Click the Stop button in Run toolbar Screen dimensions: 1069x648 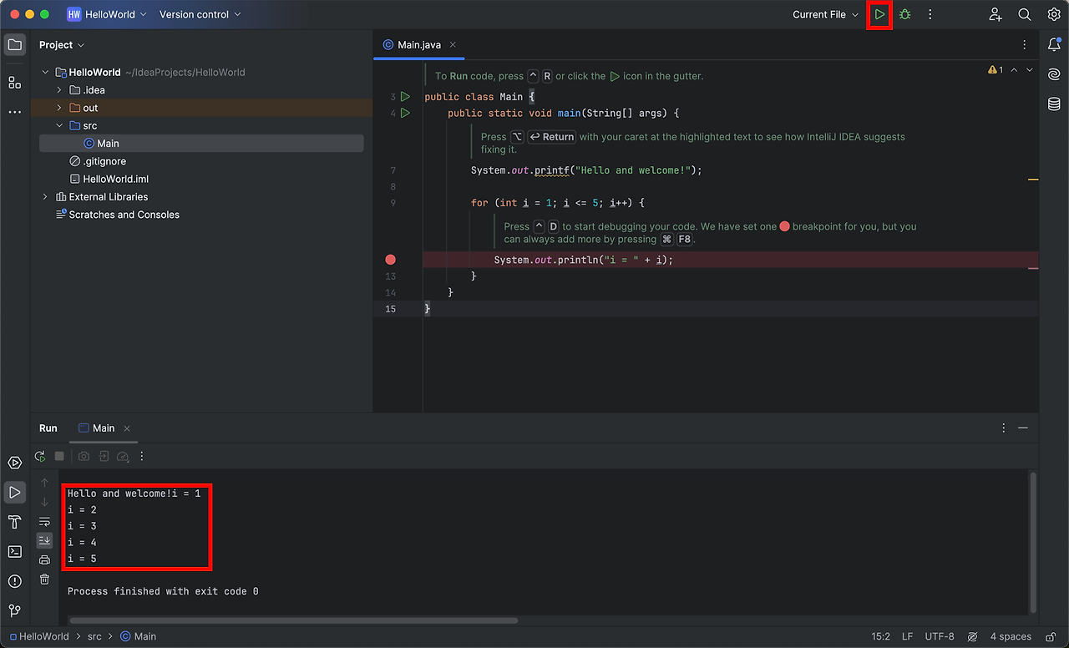(x=59, y=456)
